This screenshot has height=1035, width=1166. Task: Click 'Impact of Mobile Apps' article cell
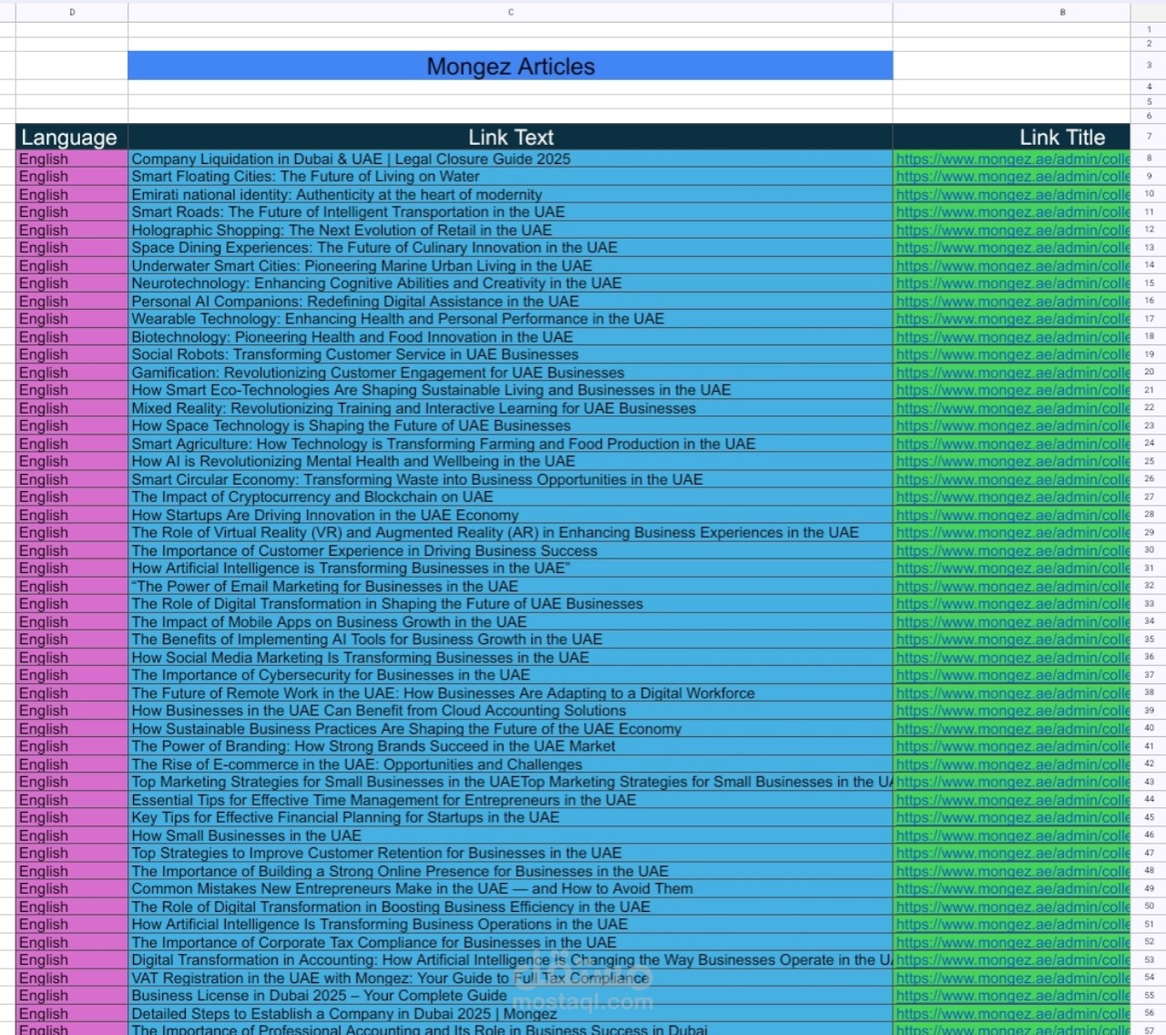pos(510,621)
